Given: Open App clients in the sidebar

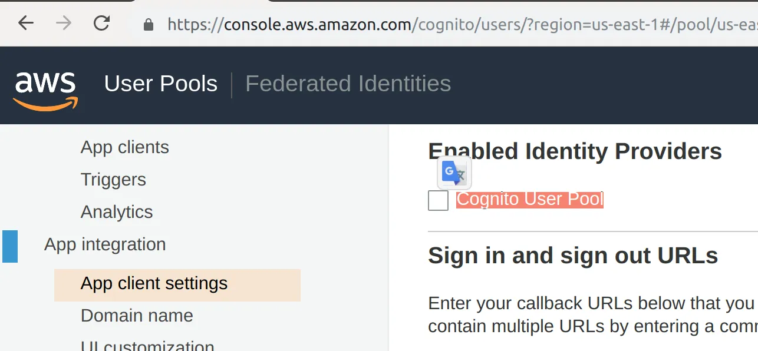Looking at the screenshot, I should (125, 147).
